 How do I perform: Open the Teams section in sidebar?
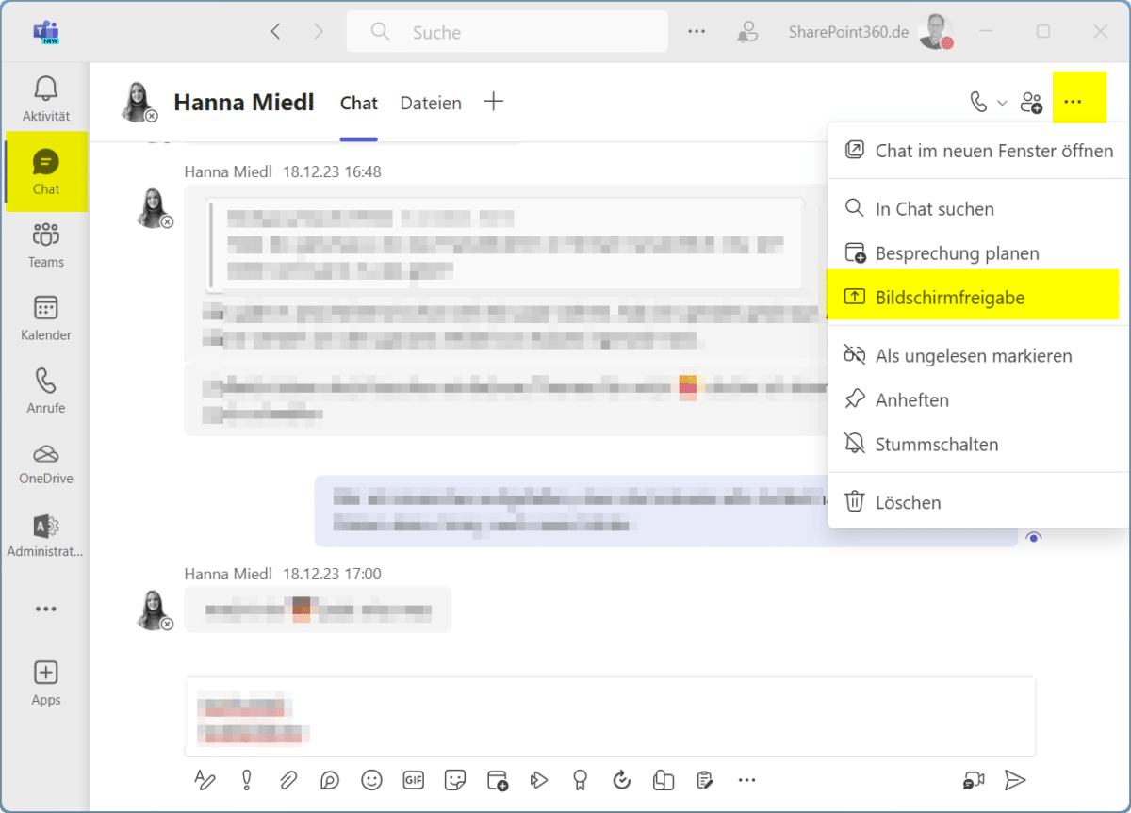tap(46, 244)
